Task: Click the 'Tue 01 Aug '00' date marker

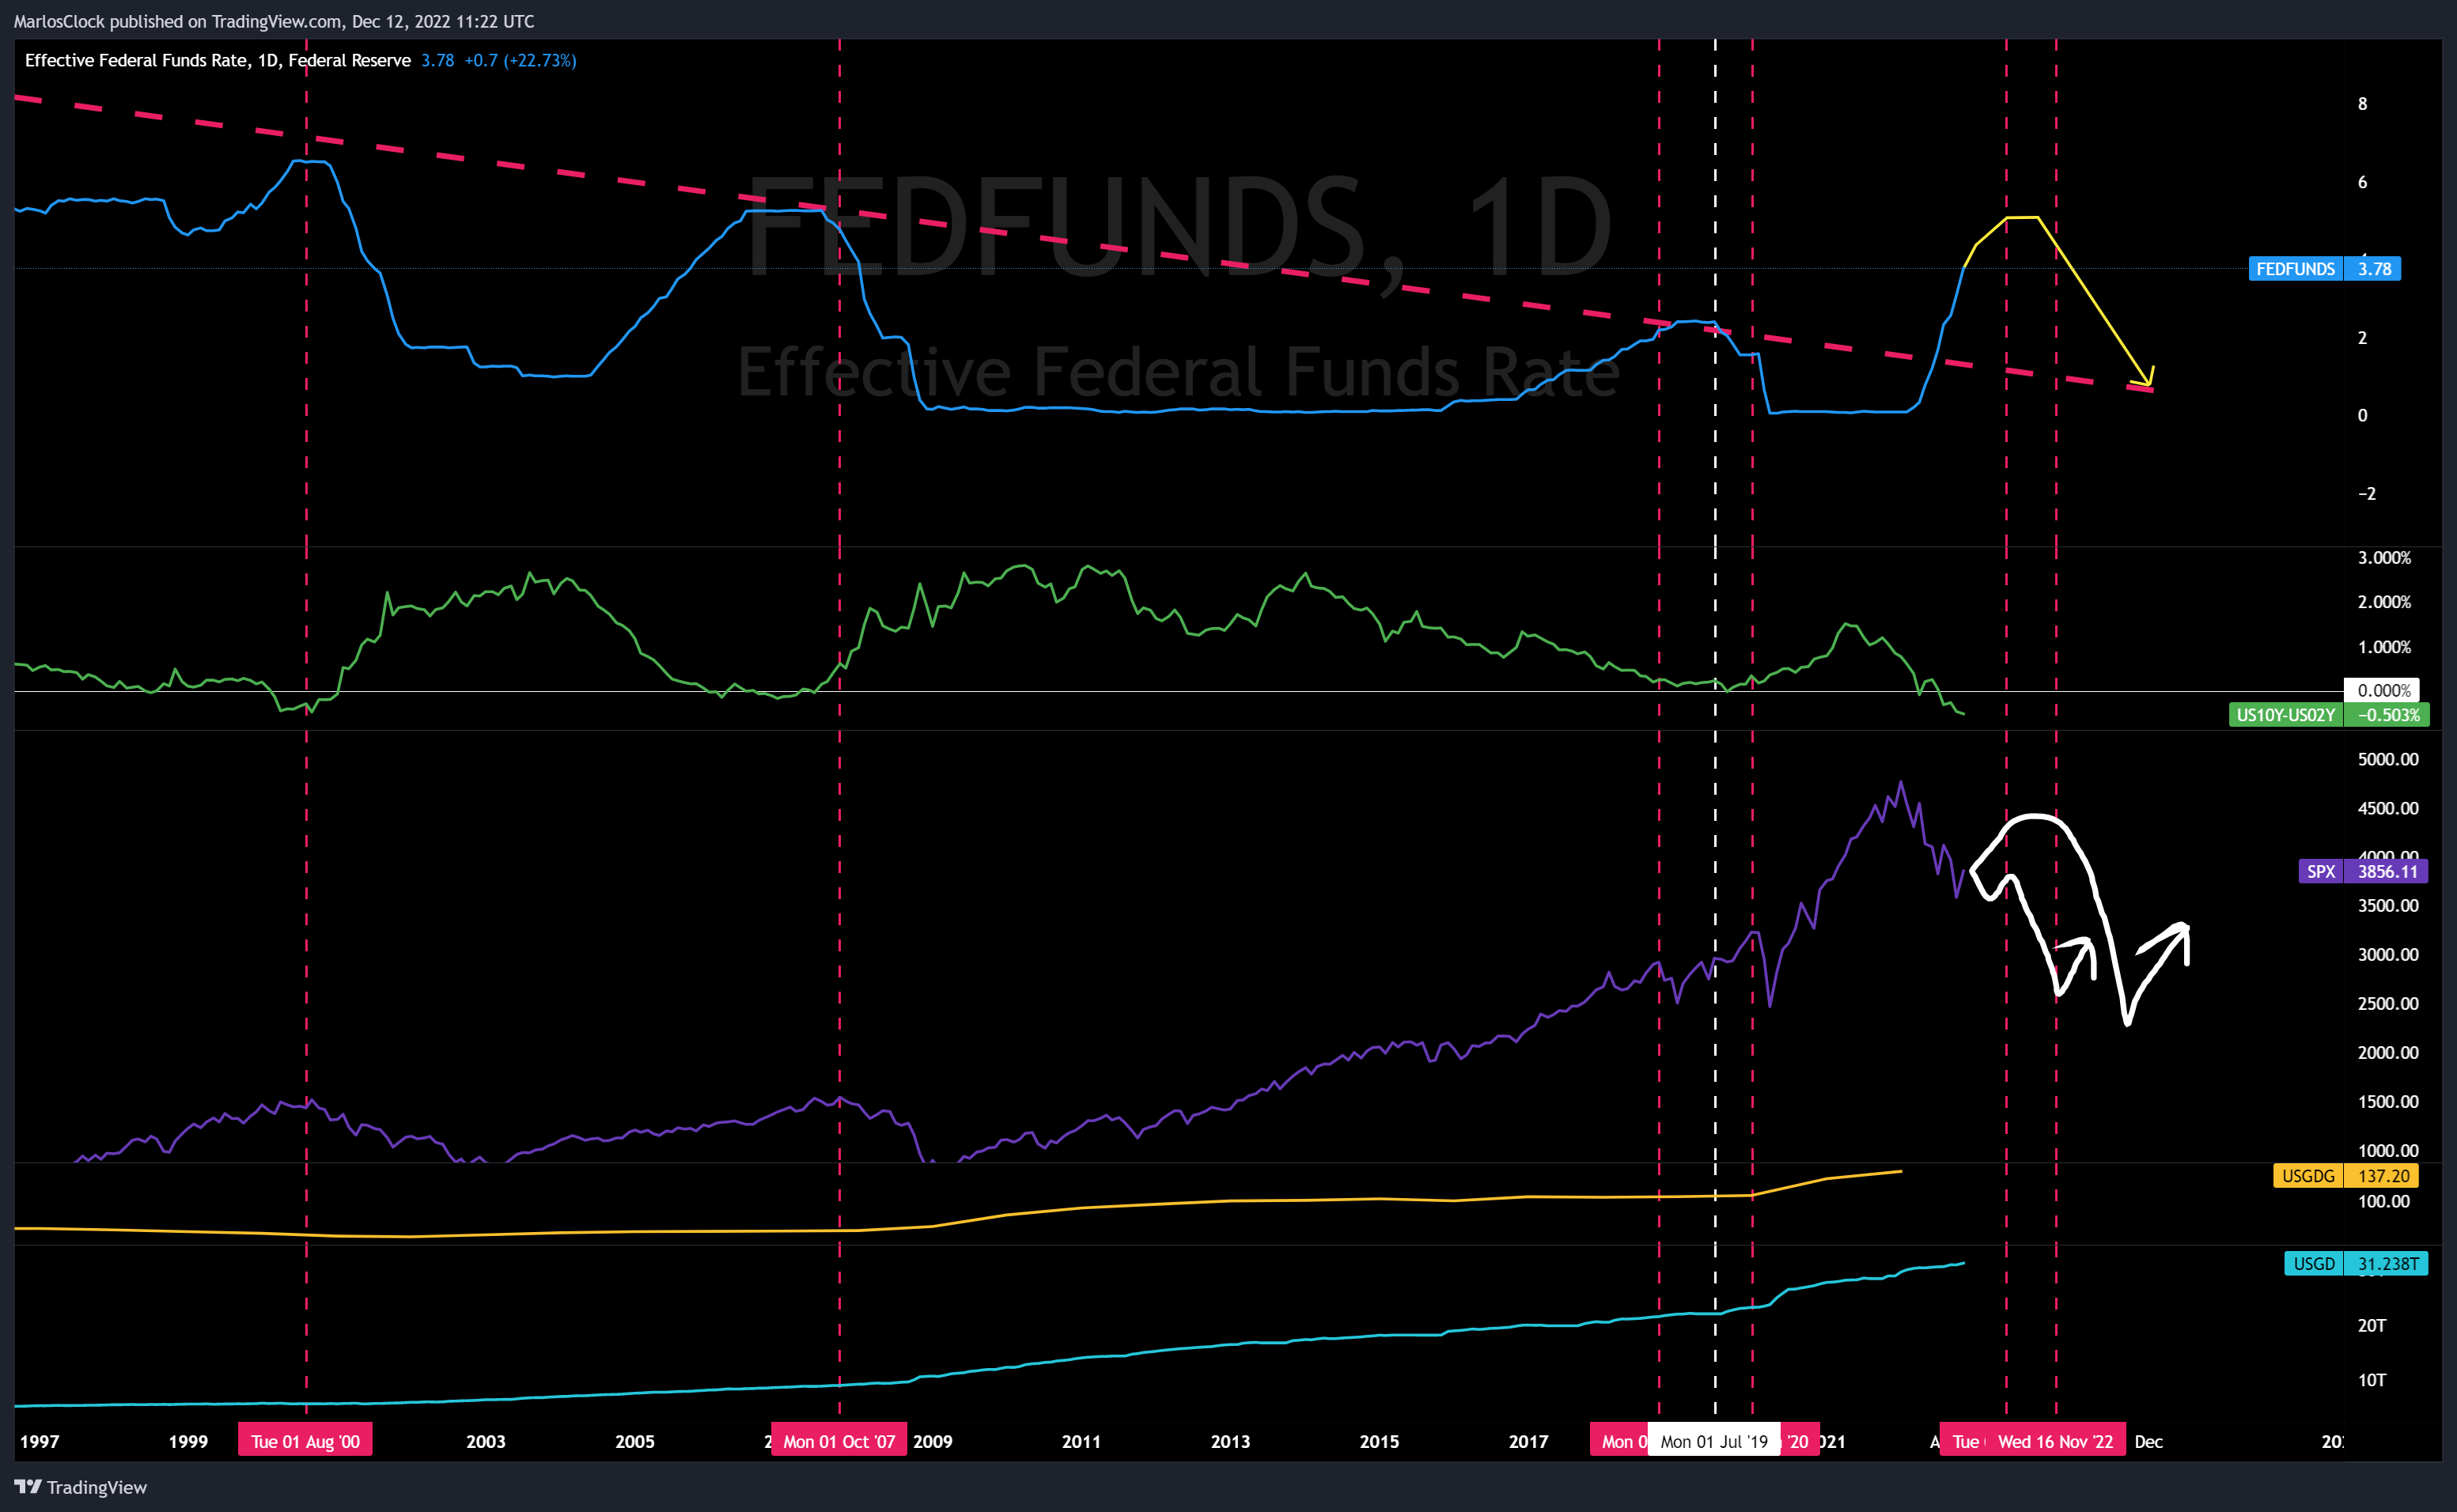Action: pyautogui.click(x=305, y=1441)
